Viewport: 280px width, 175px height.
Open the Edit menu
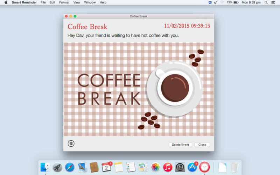click(x=52, y=2)
